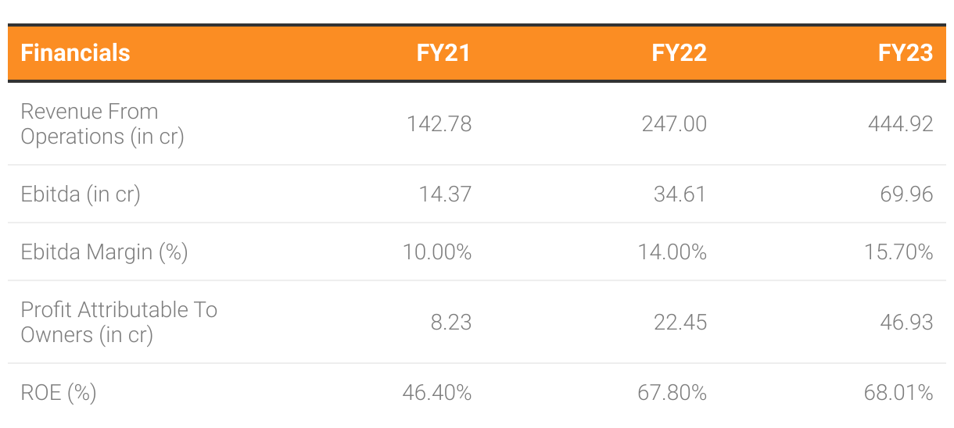This screenshot has height=428, width=954.
Task: Click the Ebitda Margin (%) row label
Action: tap(105, 251)
